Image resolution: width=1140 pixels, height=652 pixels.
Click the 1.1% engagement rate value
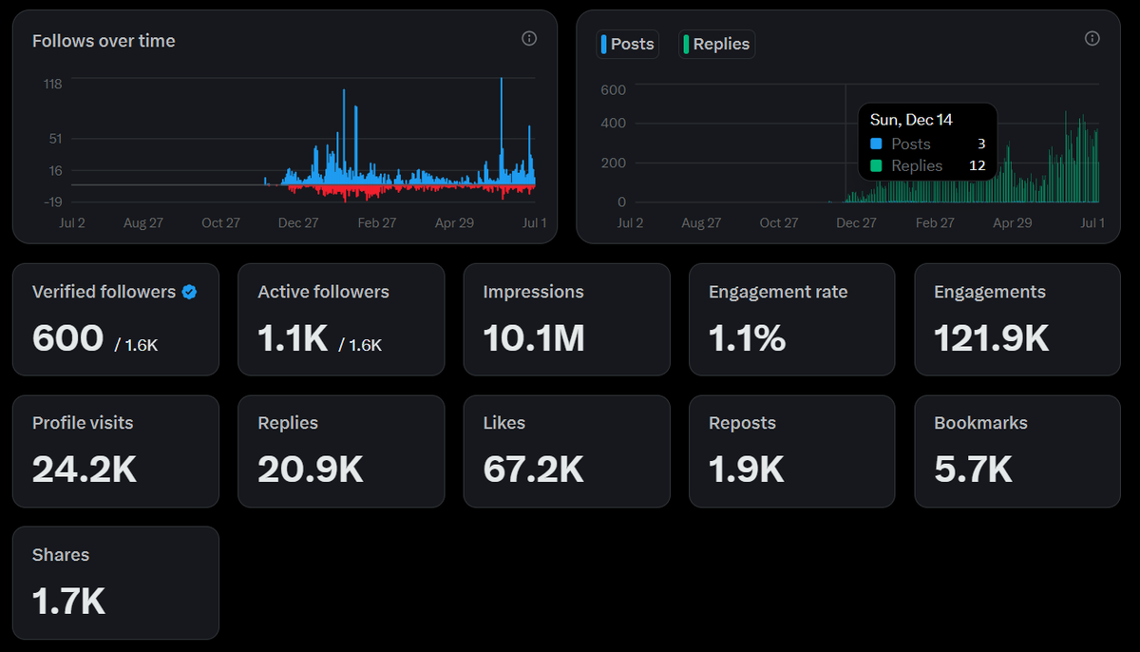(x=748, y=337)
